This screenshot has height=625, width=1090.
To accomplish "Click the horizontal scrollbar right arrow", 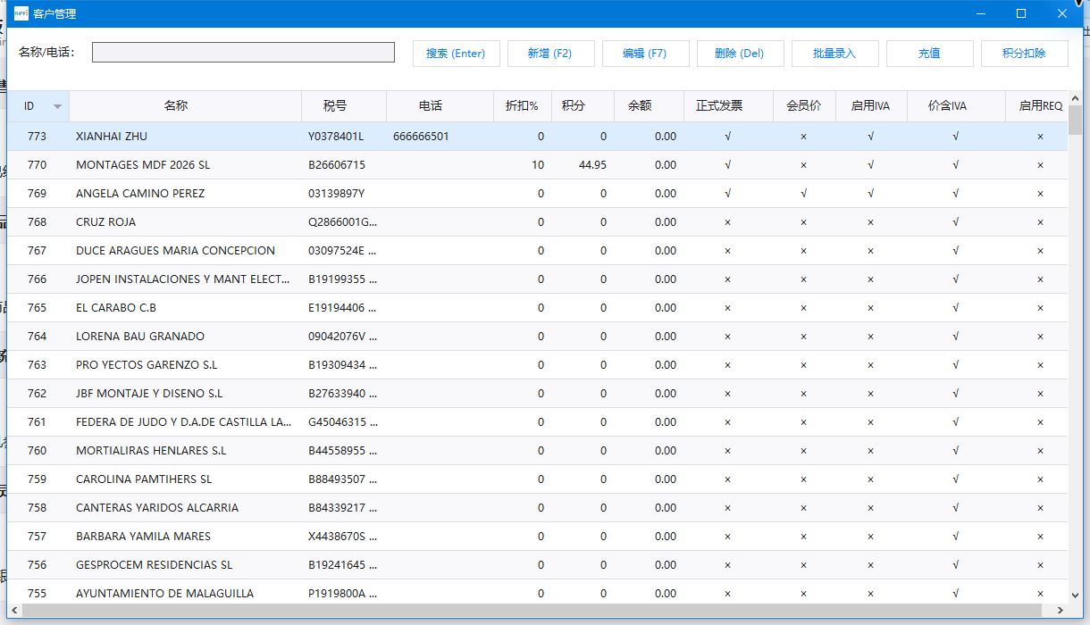I will (1061, 611).
